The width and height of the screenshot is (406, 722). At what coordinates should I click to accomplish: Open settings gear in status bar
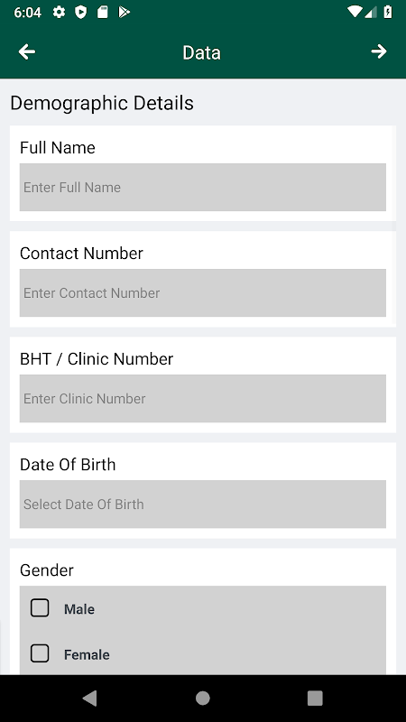(59, 13)
